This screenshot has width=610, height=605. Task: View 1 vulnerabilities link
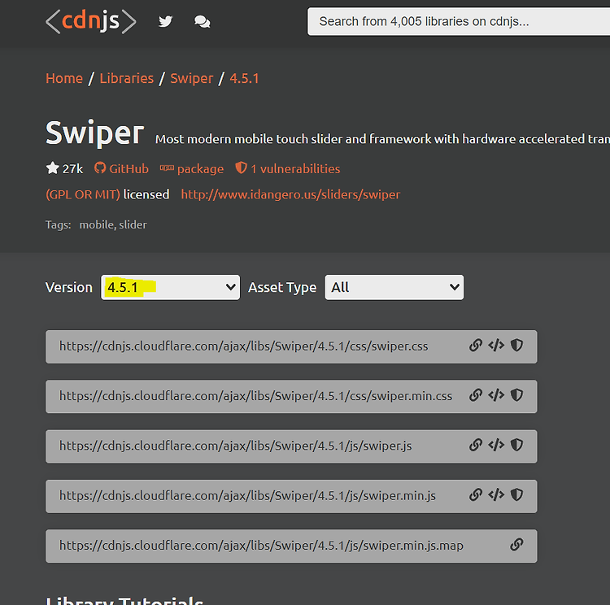[295, 169]
